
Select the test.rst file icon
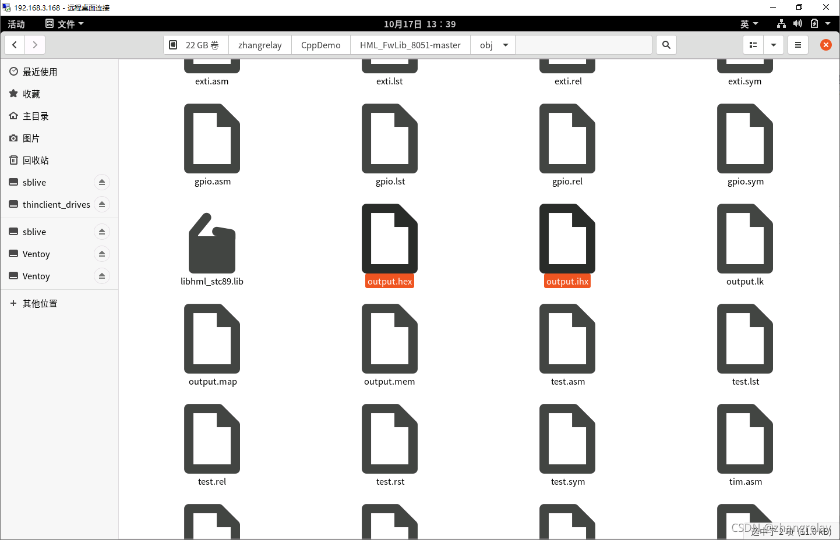[x=390, y=439]
